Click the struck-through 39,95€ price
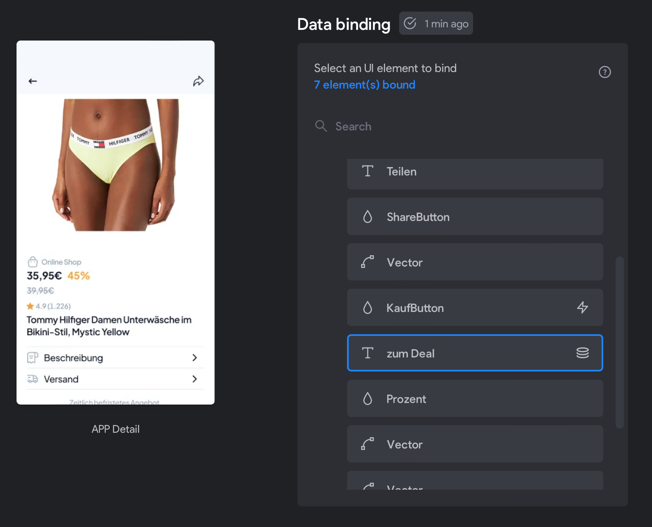Image resolution: width=652 pixels, height=527 pixels. tap(40, 291)
